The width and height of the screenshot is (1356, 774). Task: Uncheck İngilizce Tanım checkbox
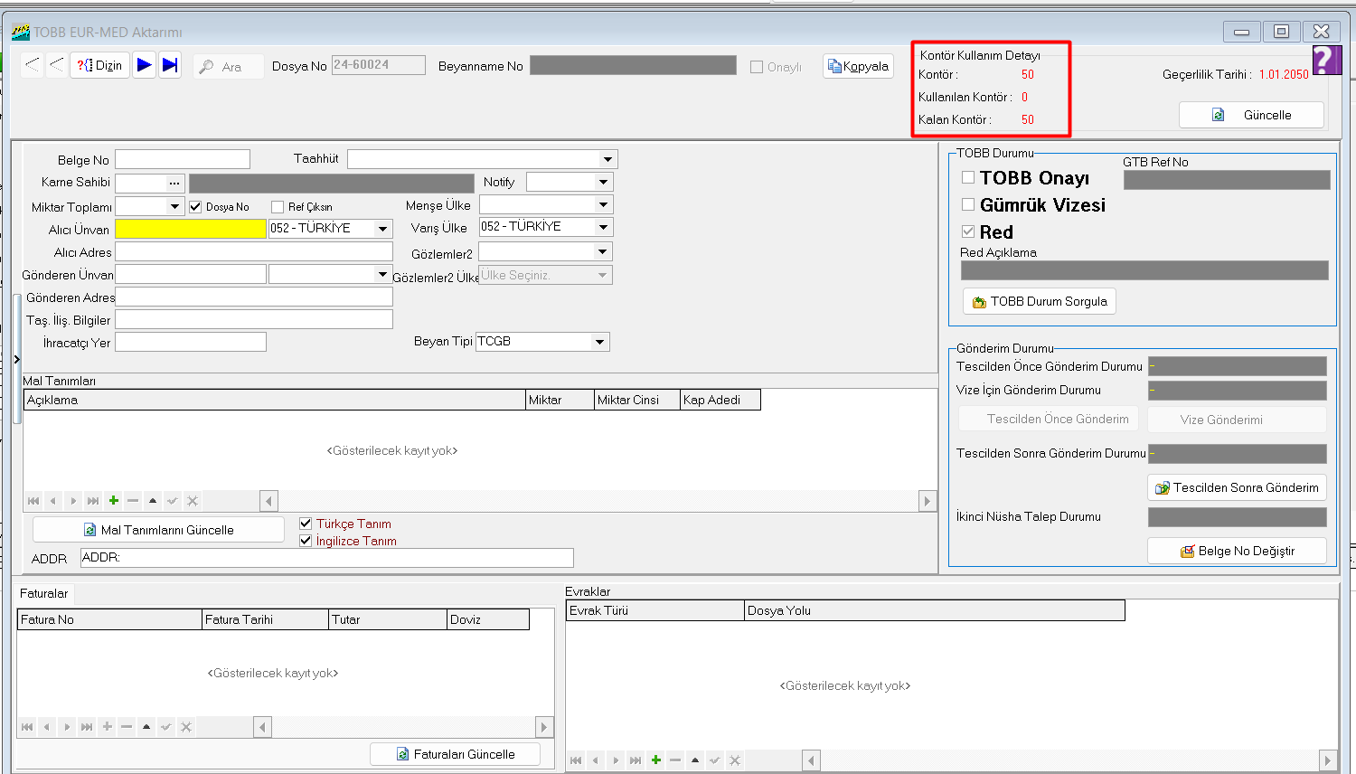(306, 541)
